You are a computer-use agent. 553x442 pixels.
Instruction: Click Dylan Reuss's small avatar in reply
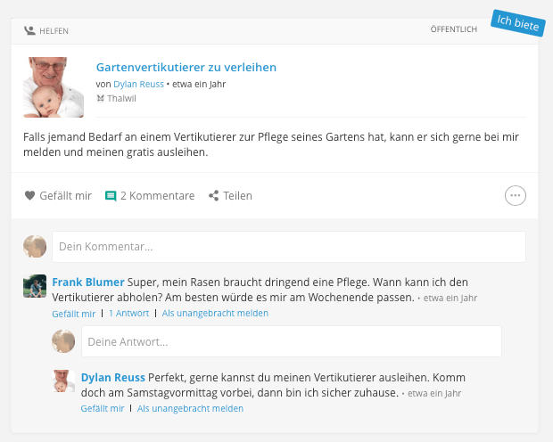click(x=63, y=381)
